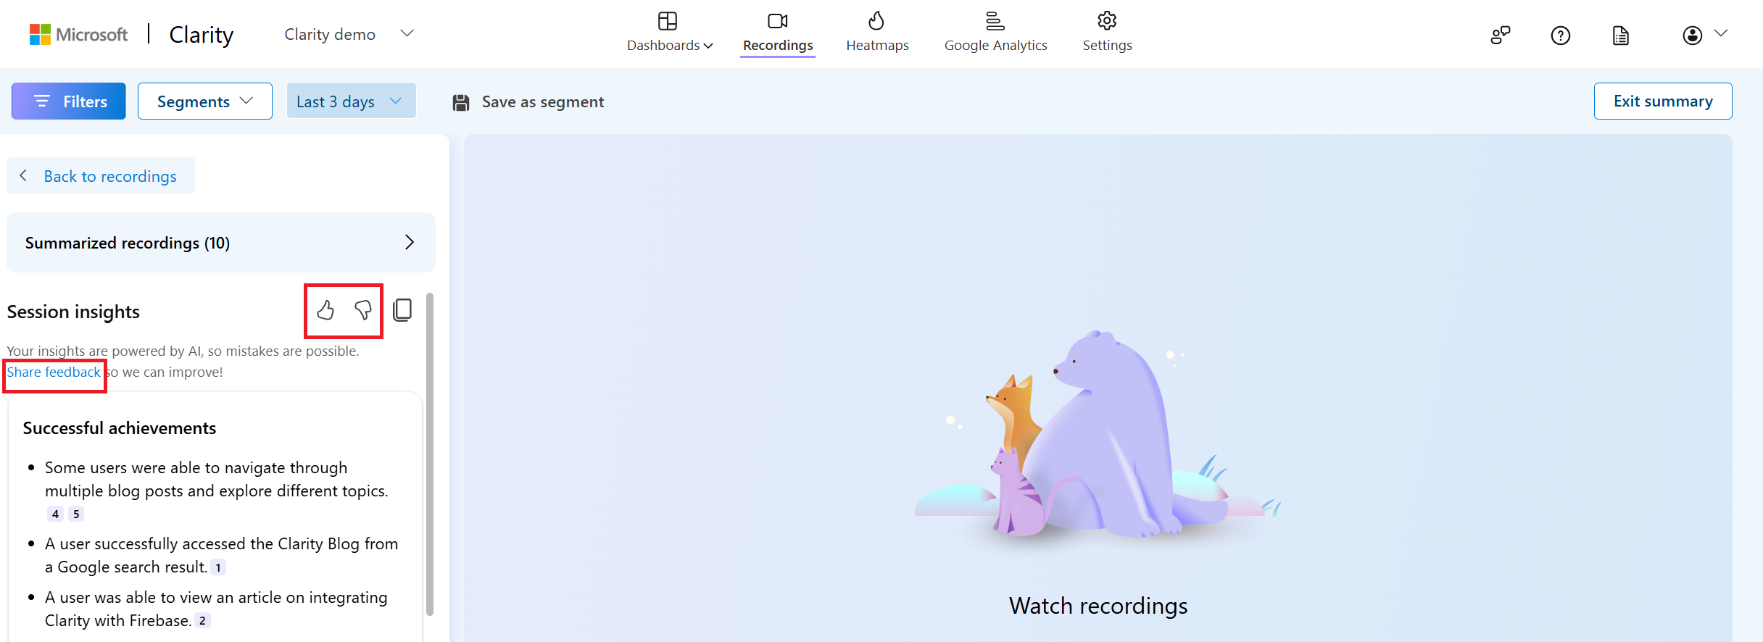Expand the Segments dropdown
1763x642 pixels.
(205, 101)
